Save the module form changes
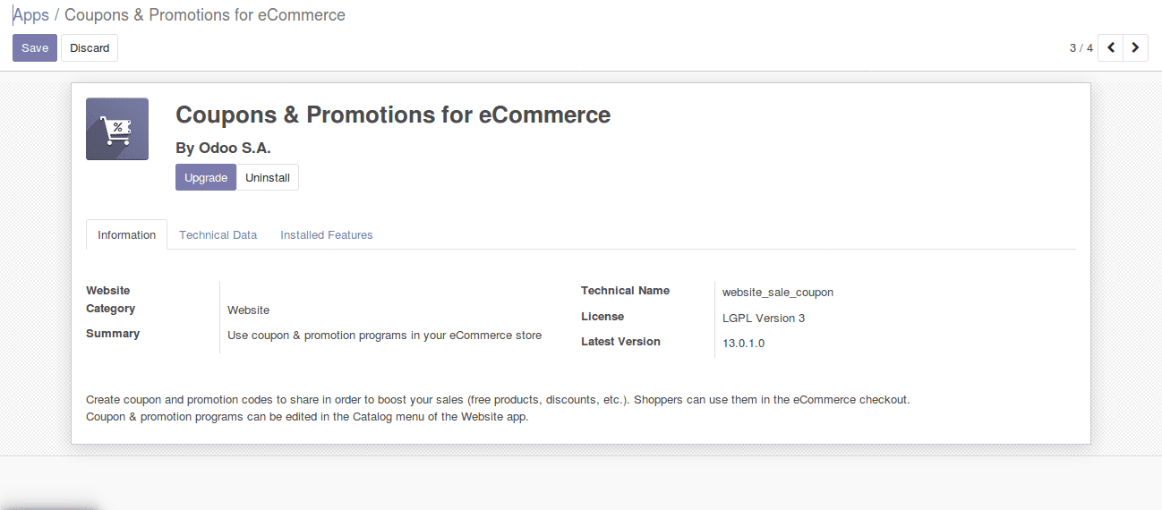The width and height of the screenshot is (1162, 510). click(35, 48)
